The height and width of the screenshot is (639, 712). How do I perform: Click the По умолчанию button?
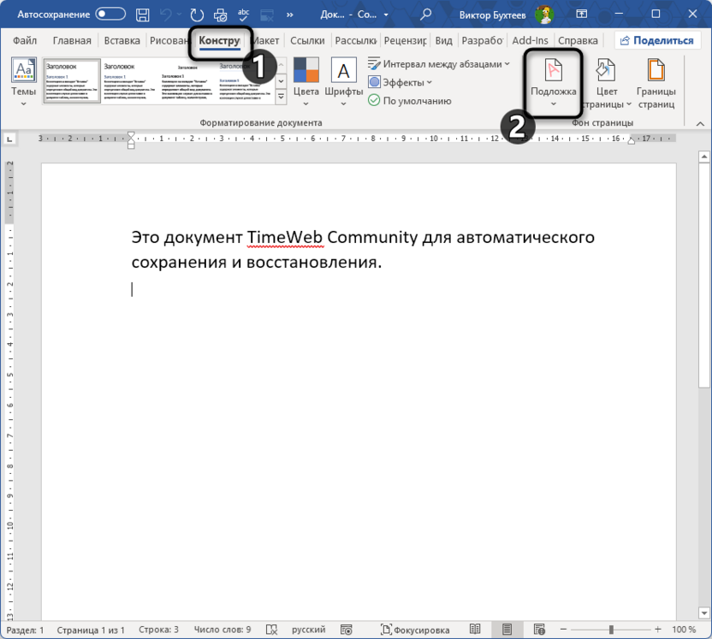[x=410, y=101]
